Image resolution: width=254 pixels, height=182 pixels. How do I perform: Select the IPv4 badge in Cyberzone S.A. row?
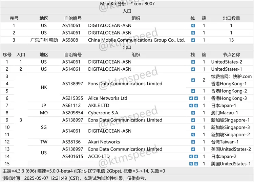193,113
